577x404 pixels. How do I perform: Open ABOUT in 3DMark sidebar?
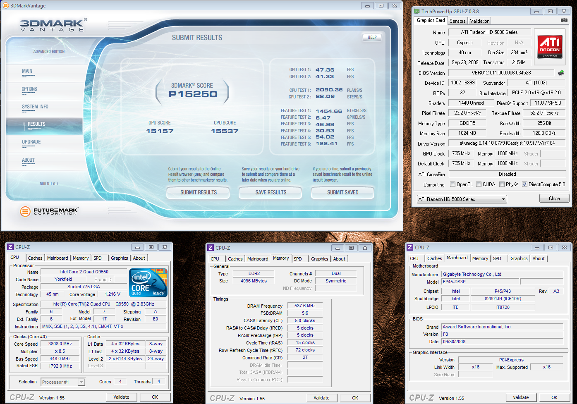point(28,160)
